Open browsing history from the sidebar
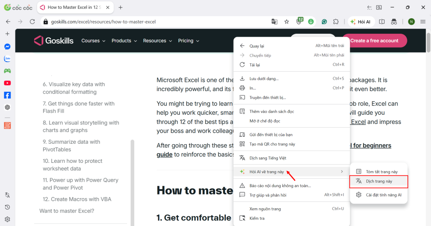431x226 pixels. click(8, 207)
